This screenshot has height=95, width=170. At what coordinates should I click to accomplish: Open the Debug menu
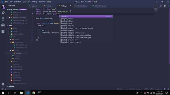[x=35, y=2]
